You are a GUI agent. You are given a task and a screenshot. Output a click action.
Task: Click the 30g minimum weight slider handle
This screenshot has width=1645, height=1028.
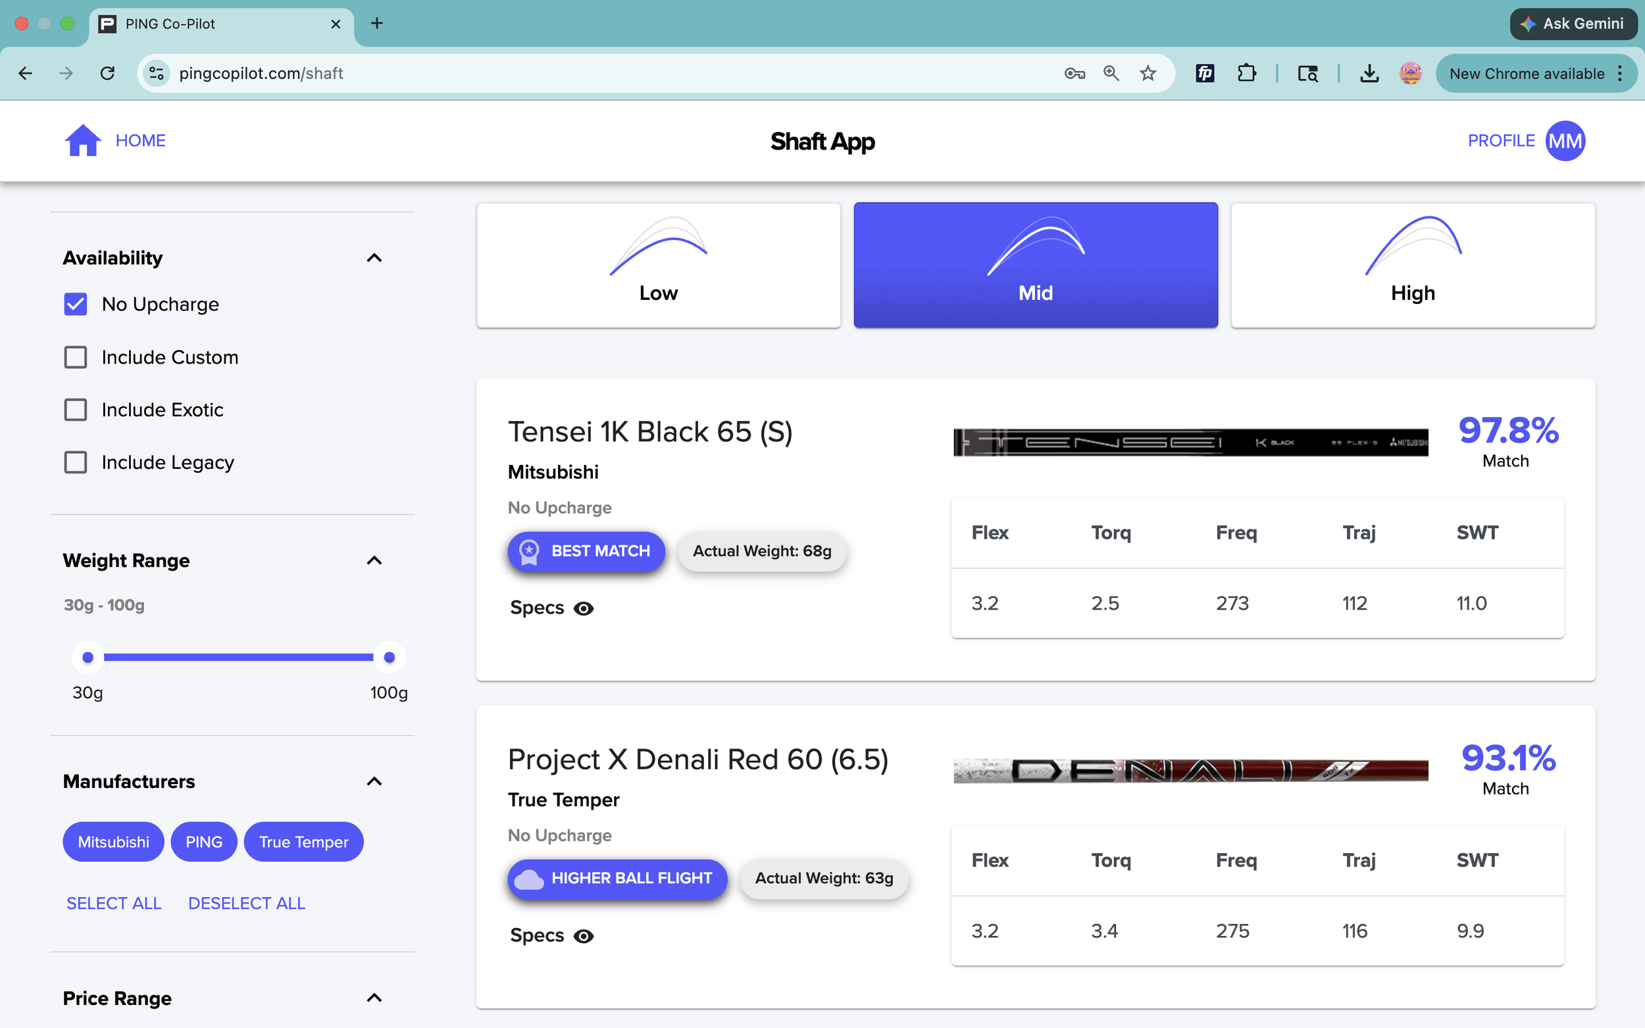tap(88, 657)
